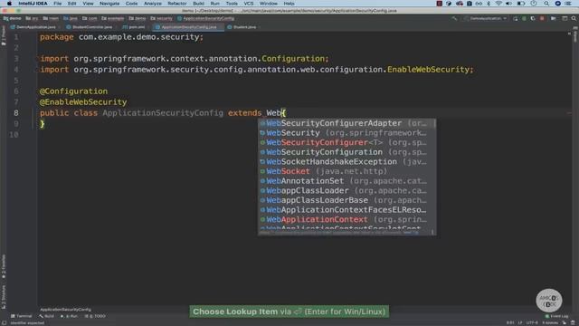This screenshot has height=326, width=579.
Task: Open the Event Log panel
Action: [x=557, y=316]
